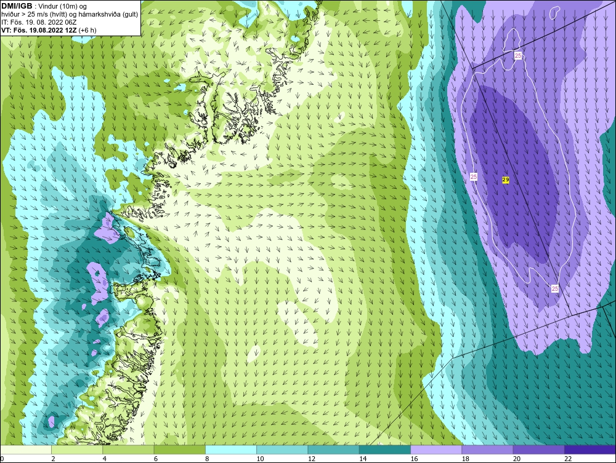Click the legend scale value 16
This screenshot has width=616, height=463.
(414, 459)
